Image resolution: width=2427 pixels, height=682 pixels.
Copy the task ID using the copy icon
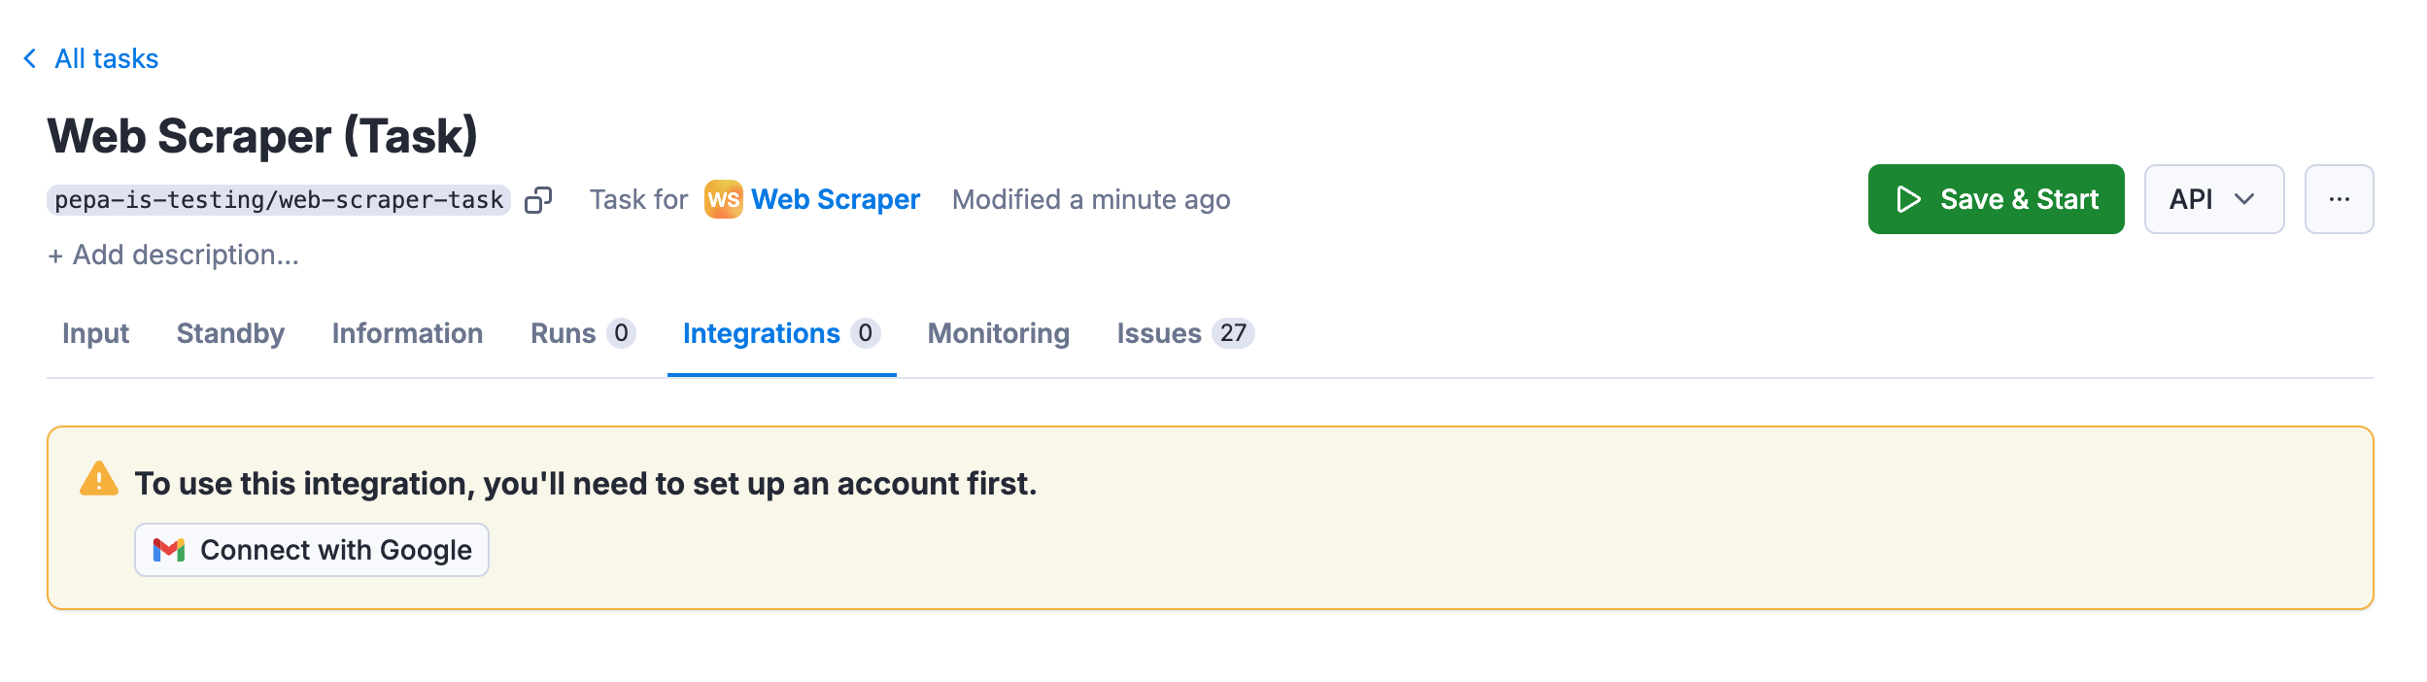point(539,199)
